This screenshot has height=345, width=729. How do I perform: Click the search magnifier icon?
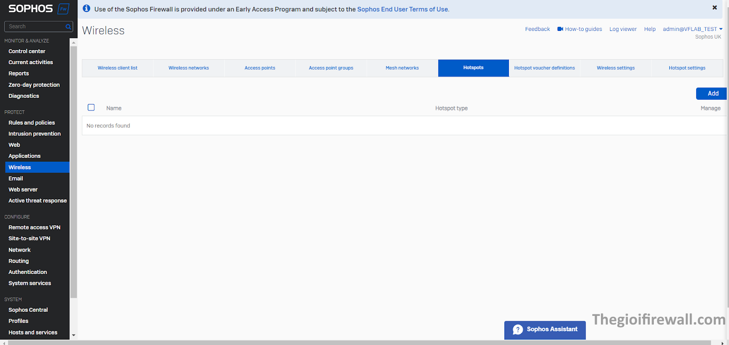(68, 27)
